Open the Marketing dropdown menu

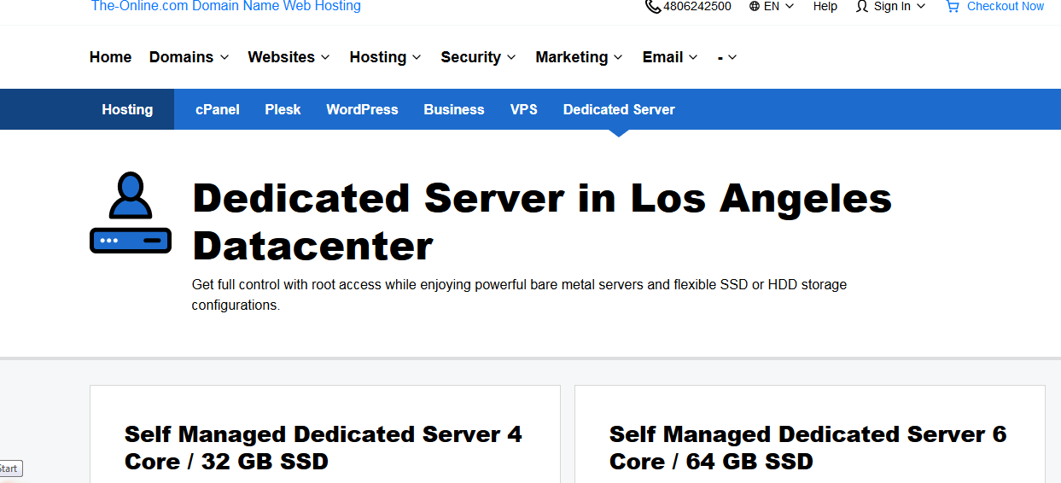click(579, 57)
